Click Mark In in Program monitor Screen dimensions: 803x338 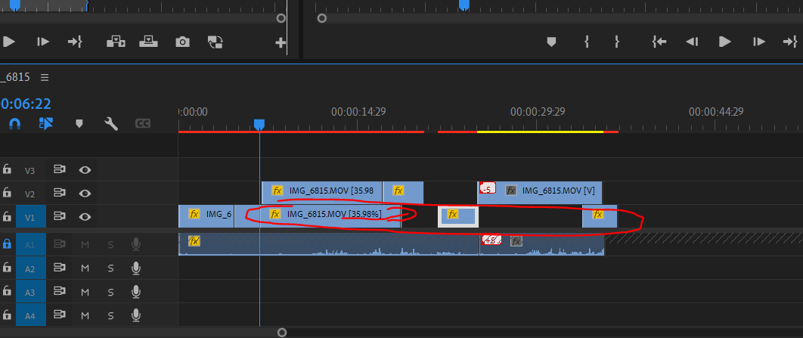tap(587, 42)
